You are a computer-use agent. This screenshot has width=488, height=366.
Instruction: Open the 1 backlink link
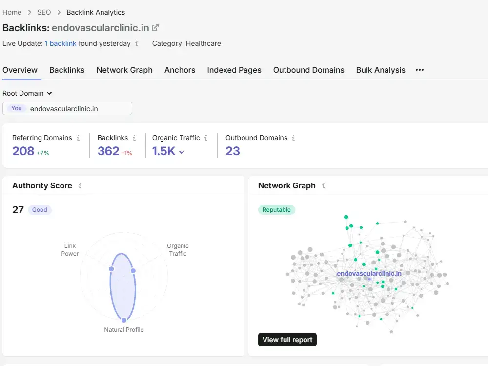point(61,43)
